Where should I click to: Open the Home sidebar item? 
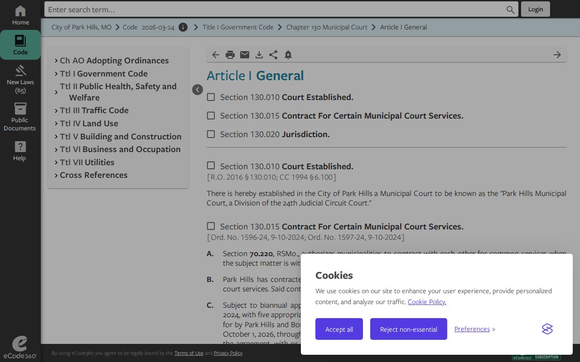[x=20, y=15]
